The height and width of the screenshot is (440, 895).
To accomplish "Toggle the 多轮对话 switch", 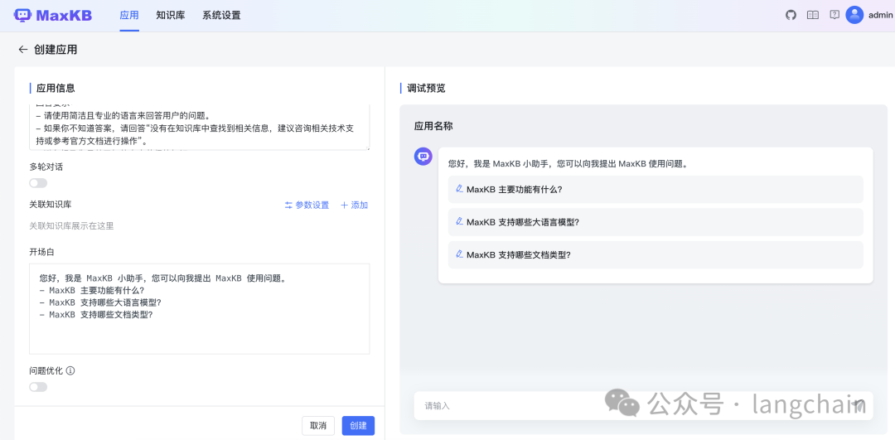I will point(38,183).
